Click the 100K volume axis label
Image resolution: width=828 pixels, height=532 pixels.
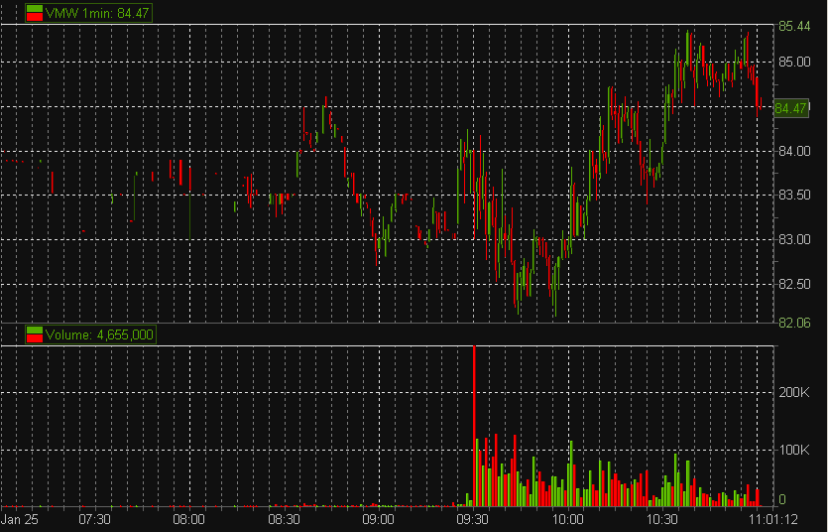(793, 450)
